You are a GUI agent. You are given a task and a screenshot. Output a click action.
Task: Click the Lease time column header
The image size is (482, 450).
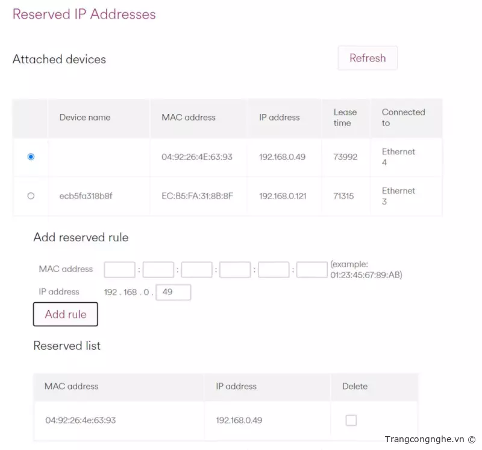point(345,118)
